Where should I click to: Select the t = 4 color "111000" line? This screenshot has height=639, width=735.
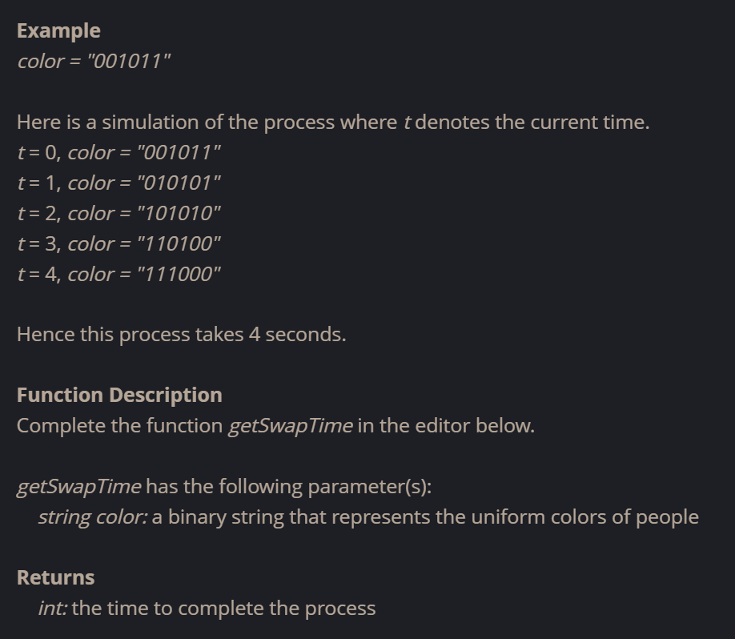tap(118, 275)
